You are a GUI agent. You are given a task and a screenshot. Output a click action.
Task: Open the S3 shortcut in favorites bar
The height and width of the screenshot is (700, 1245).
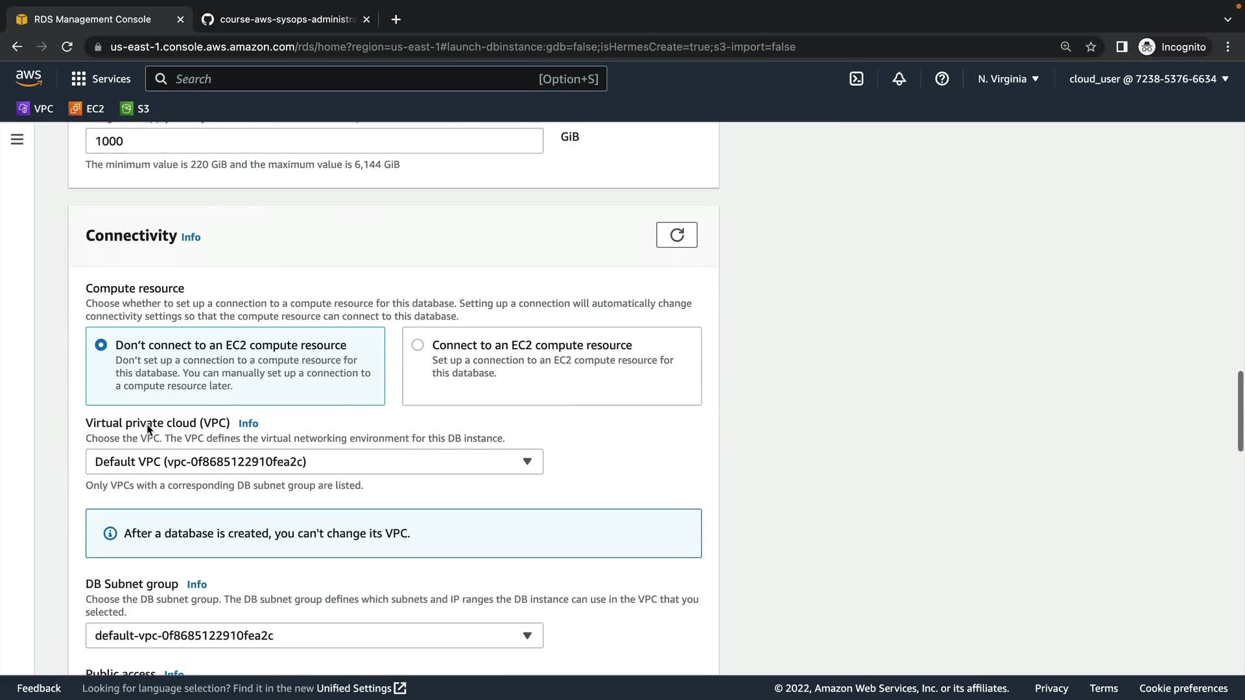(x=135, y=109)
